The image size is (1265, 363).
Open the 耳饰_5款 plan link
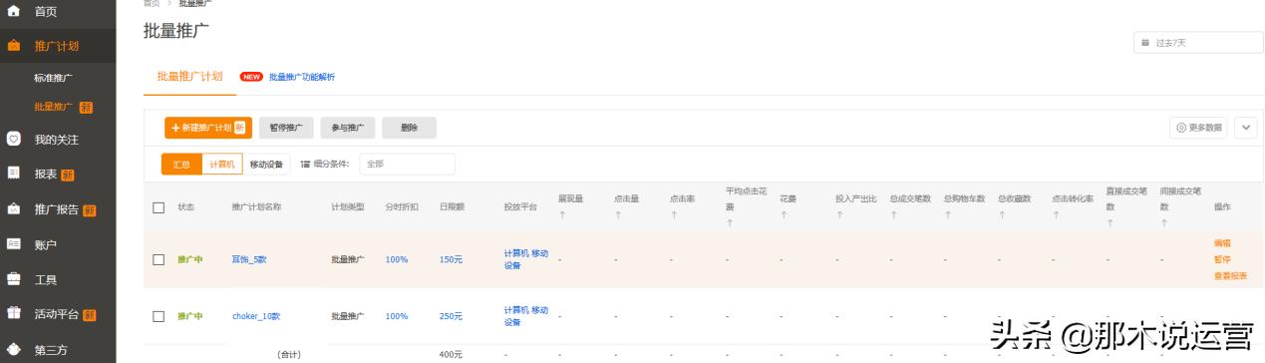point(249,259)
